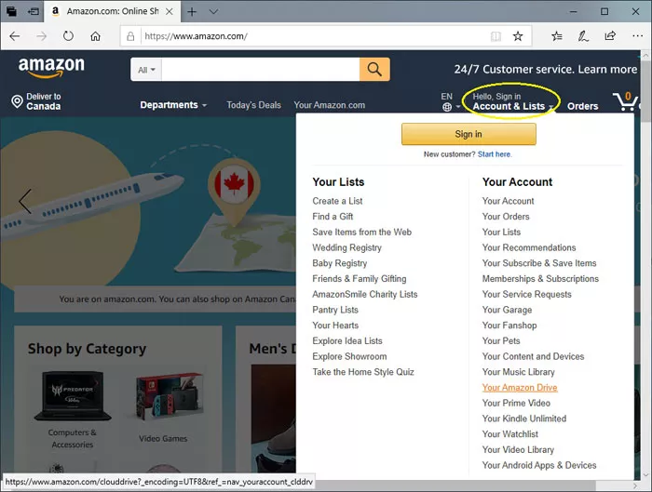Open reading view icon in the address bar
This screenshot has height=492, width=652.
tap(496, 36)
